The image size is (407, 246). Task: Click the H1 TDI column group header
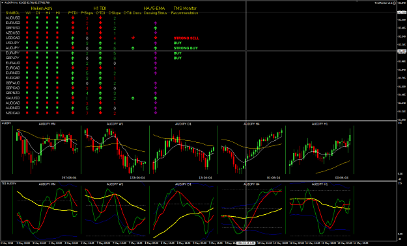(x=100, y=8)
